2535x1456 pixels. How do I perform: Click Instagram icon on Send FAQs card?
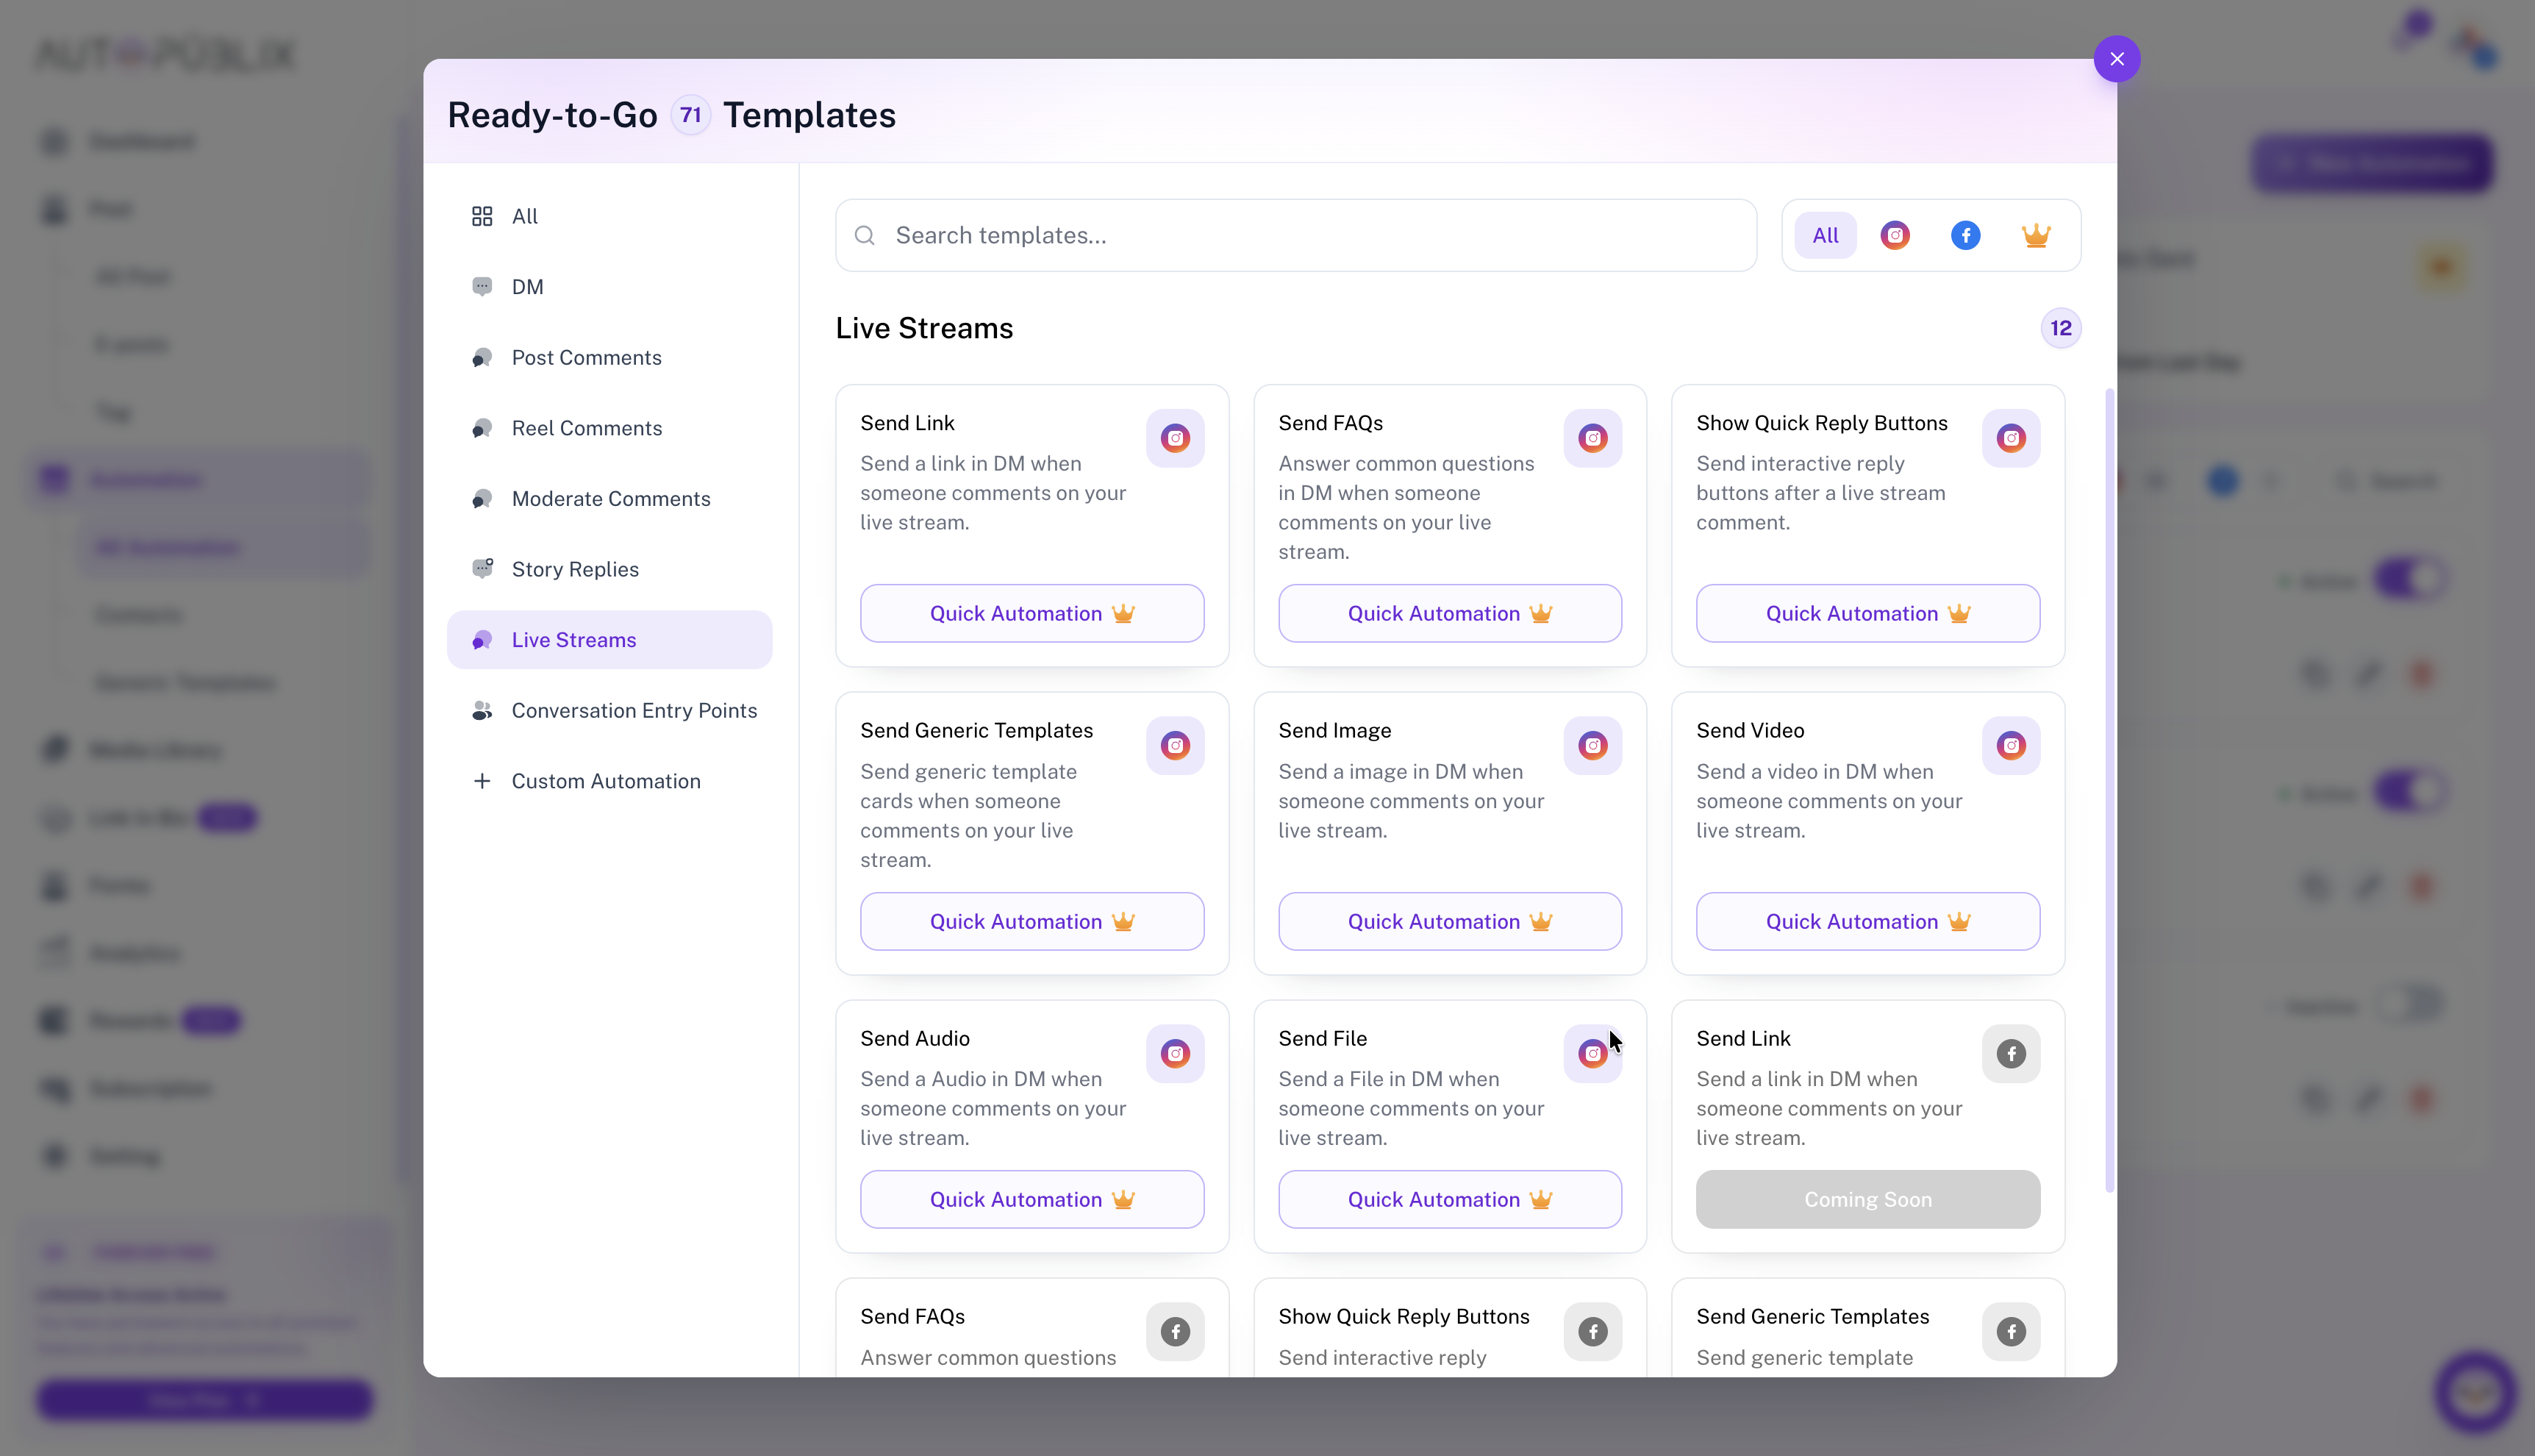pyautogui.click(x=1592, y=438)
